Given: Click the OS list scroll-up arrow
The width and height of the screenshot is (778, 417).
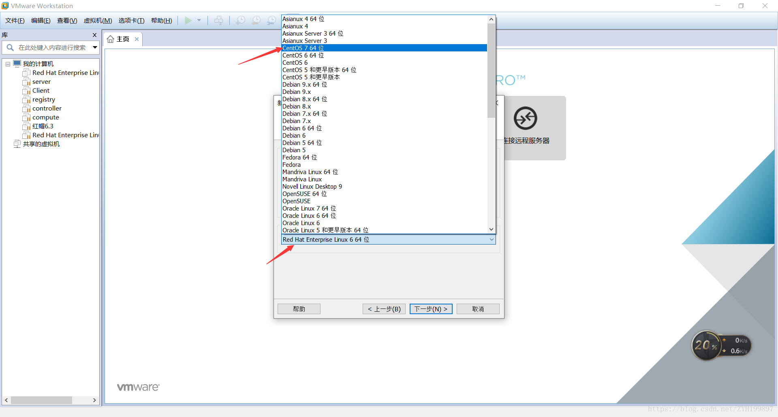Looking at the screenshot, I should 491,19.
